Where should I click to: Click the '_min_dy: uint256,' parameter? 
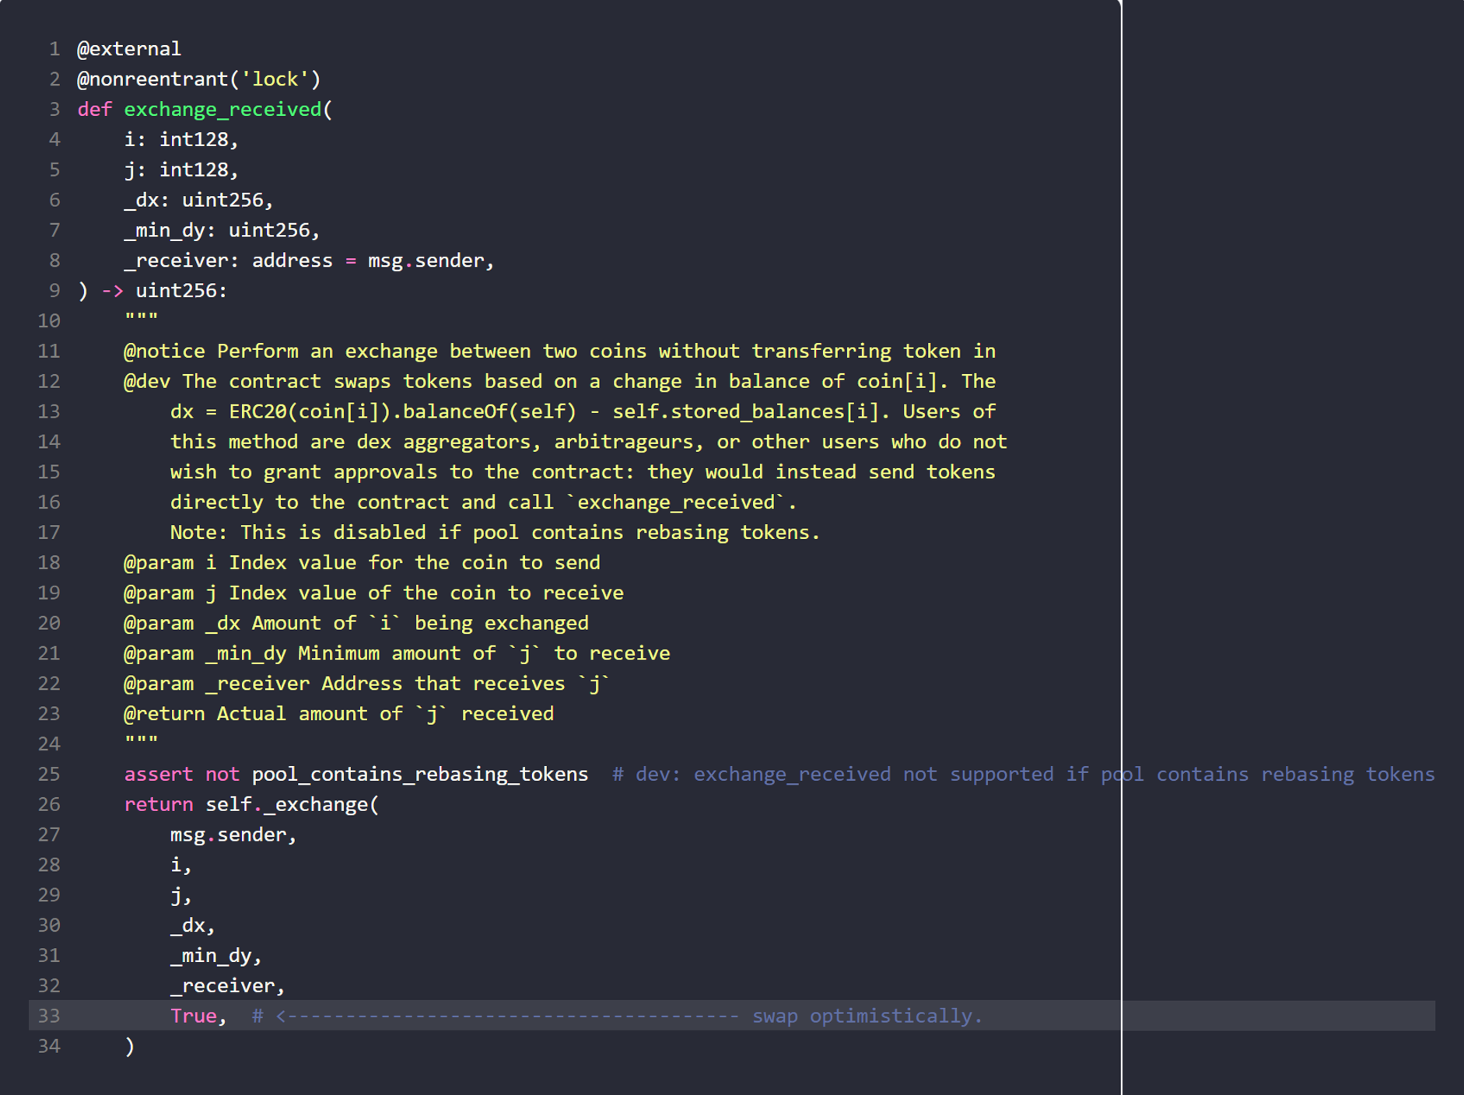222,230
